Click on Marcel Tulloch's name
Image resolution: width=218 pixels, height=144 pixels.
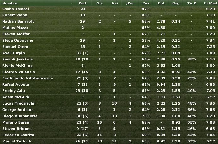pyautogui.click(x=17, y=141)
